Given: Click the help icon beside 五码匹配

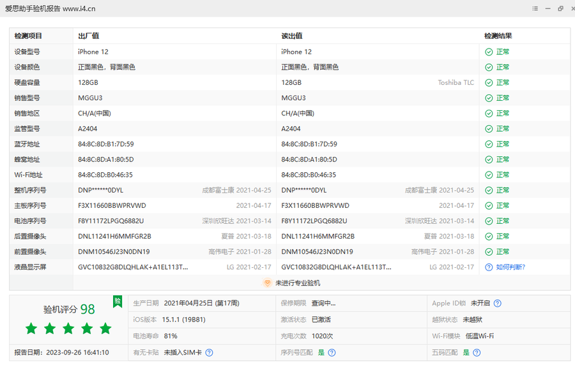Looking at the screenshot, I should tap(477, 353).
